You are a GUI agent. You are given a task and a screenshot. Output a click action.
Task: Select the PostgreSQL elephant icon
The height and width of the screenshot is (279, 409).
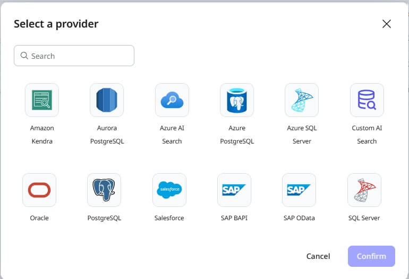pos(104,190)
